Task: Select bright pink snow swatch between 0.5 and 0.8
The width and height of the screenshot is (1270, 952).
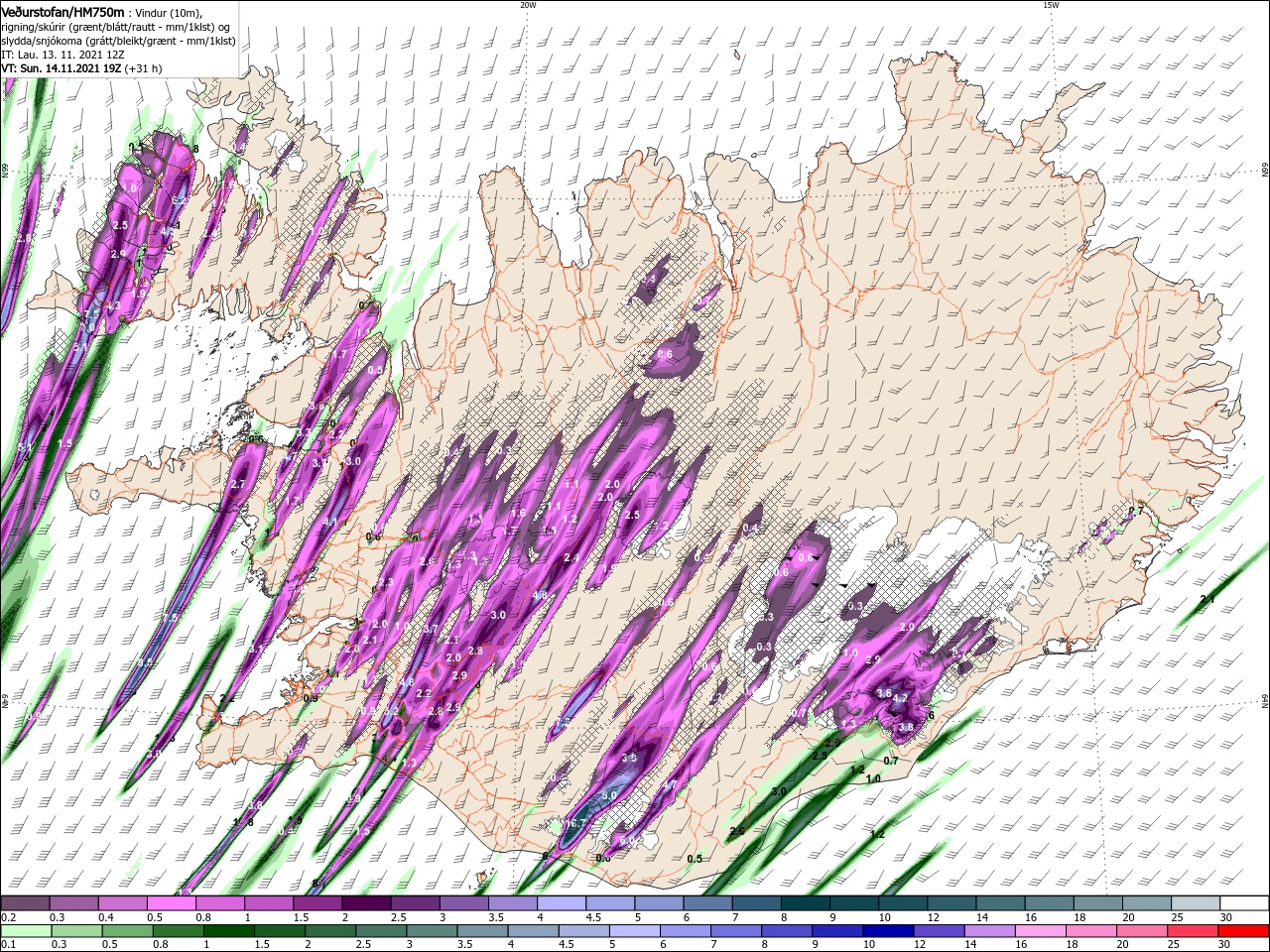Action: pyautogui.click(x=171, y=903)
